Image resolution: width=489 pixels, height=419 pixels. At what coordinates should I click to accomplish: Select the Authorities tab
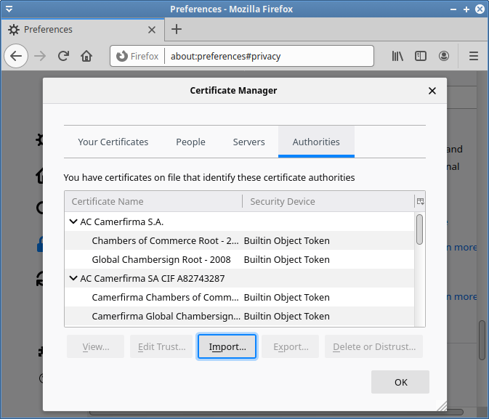click(316, 142)
